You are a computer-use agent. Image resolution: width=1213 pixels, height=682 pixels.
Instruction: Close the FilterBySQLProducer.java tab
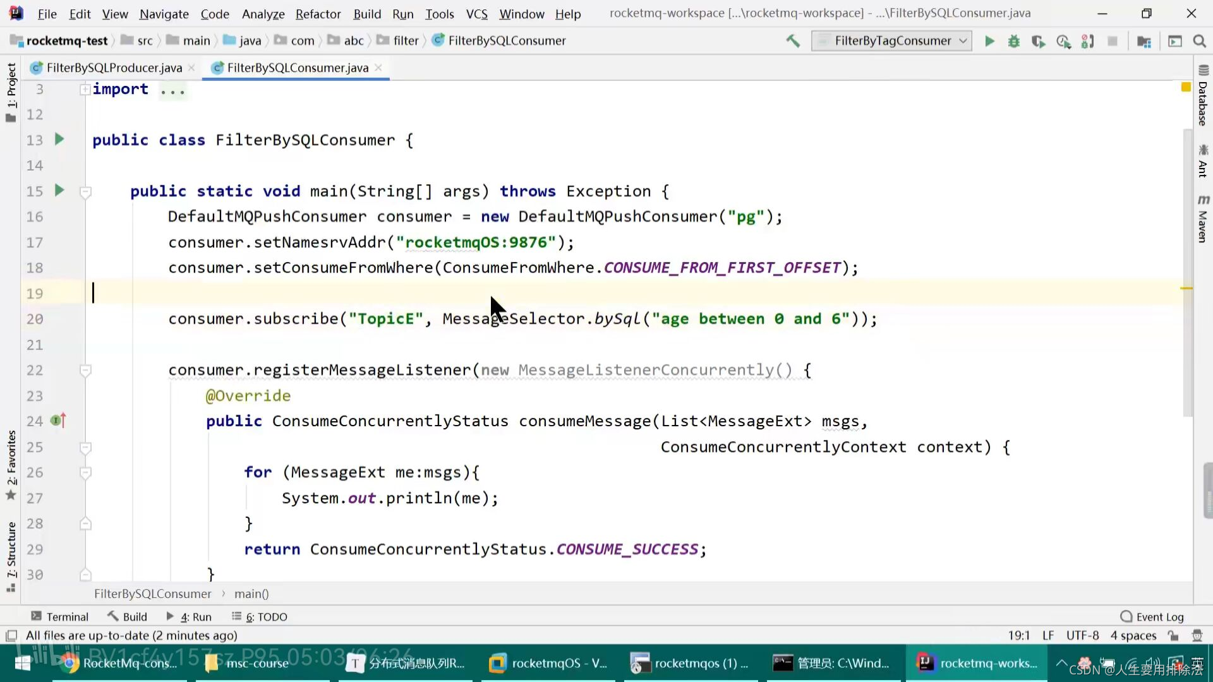191,68
